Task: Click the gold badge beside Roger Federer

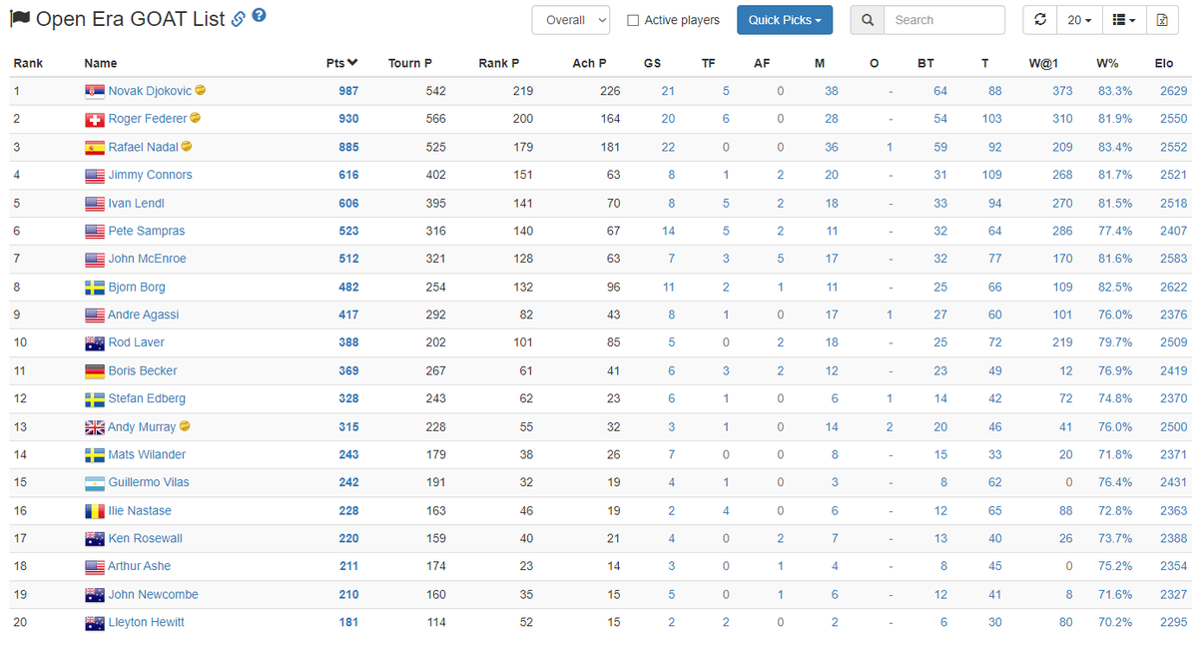Action: 195,118
